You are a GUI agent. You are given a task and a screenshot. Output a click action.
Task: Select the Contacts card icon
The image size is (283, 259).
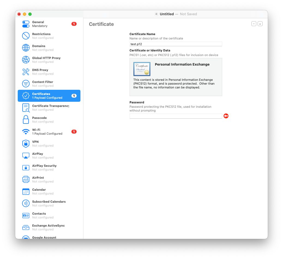pos(26,215)
